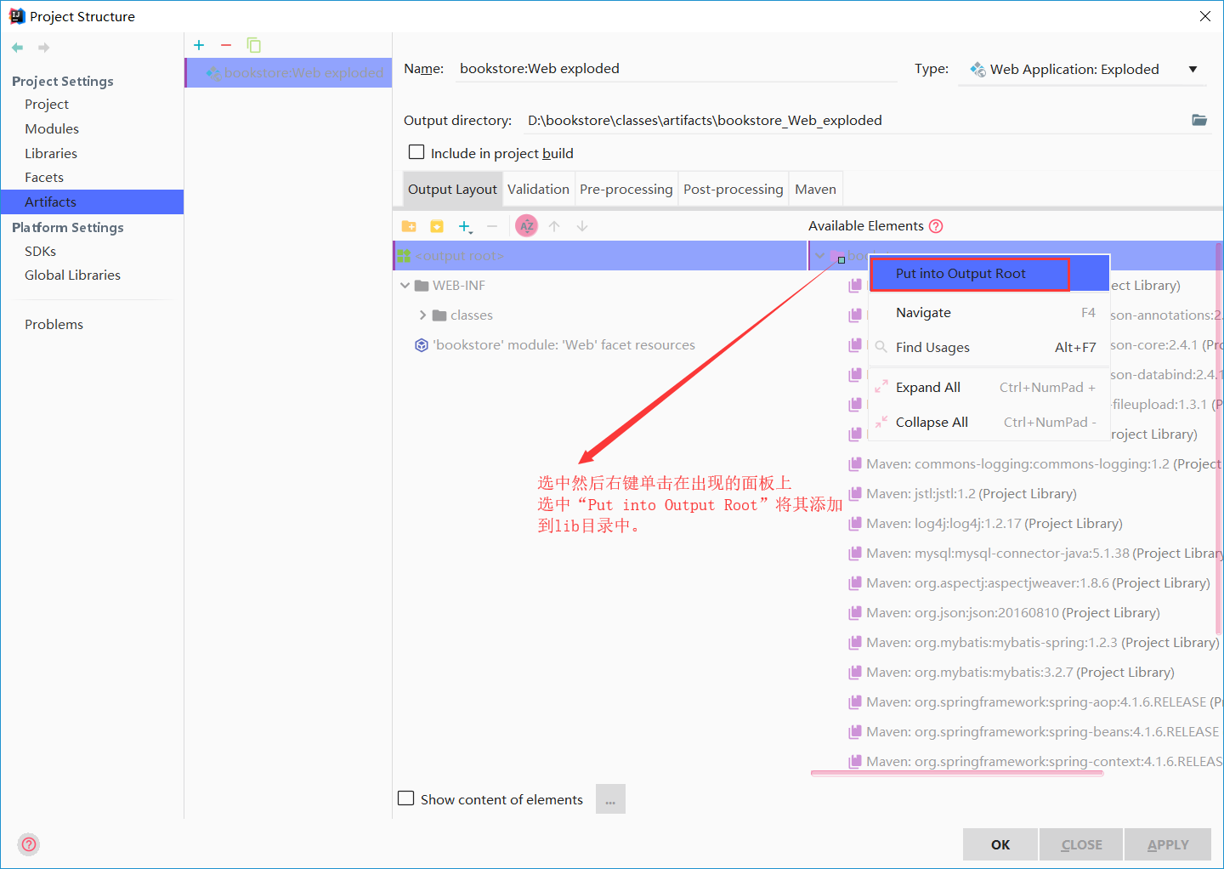Move layout element up
Image resolution: width=1224 pixels, height=869 pixels.
554,226
